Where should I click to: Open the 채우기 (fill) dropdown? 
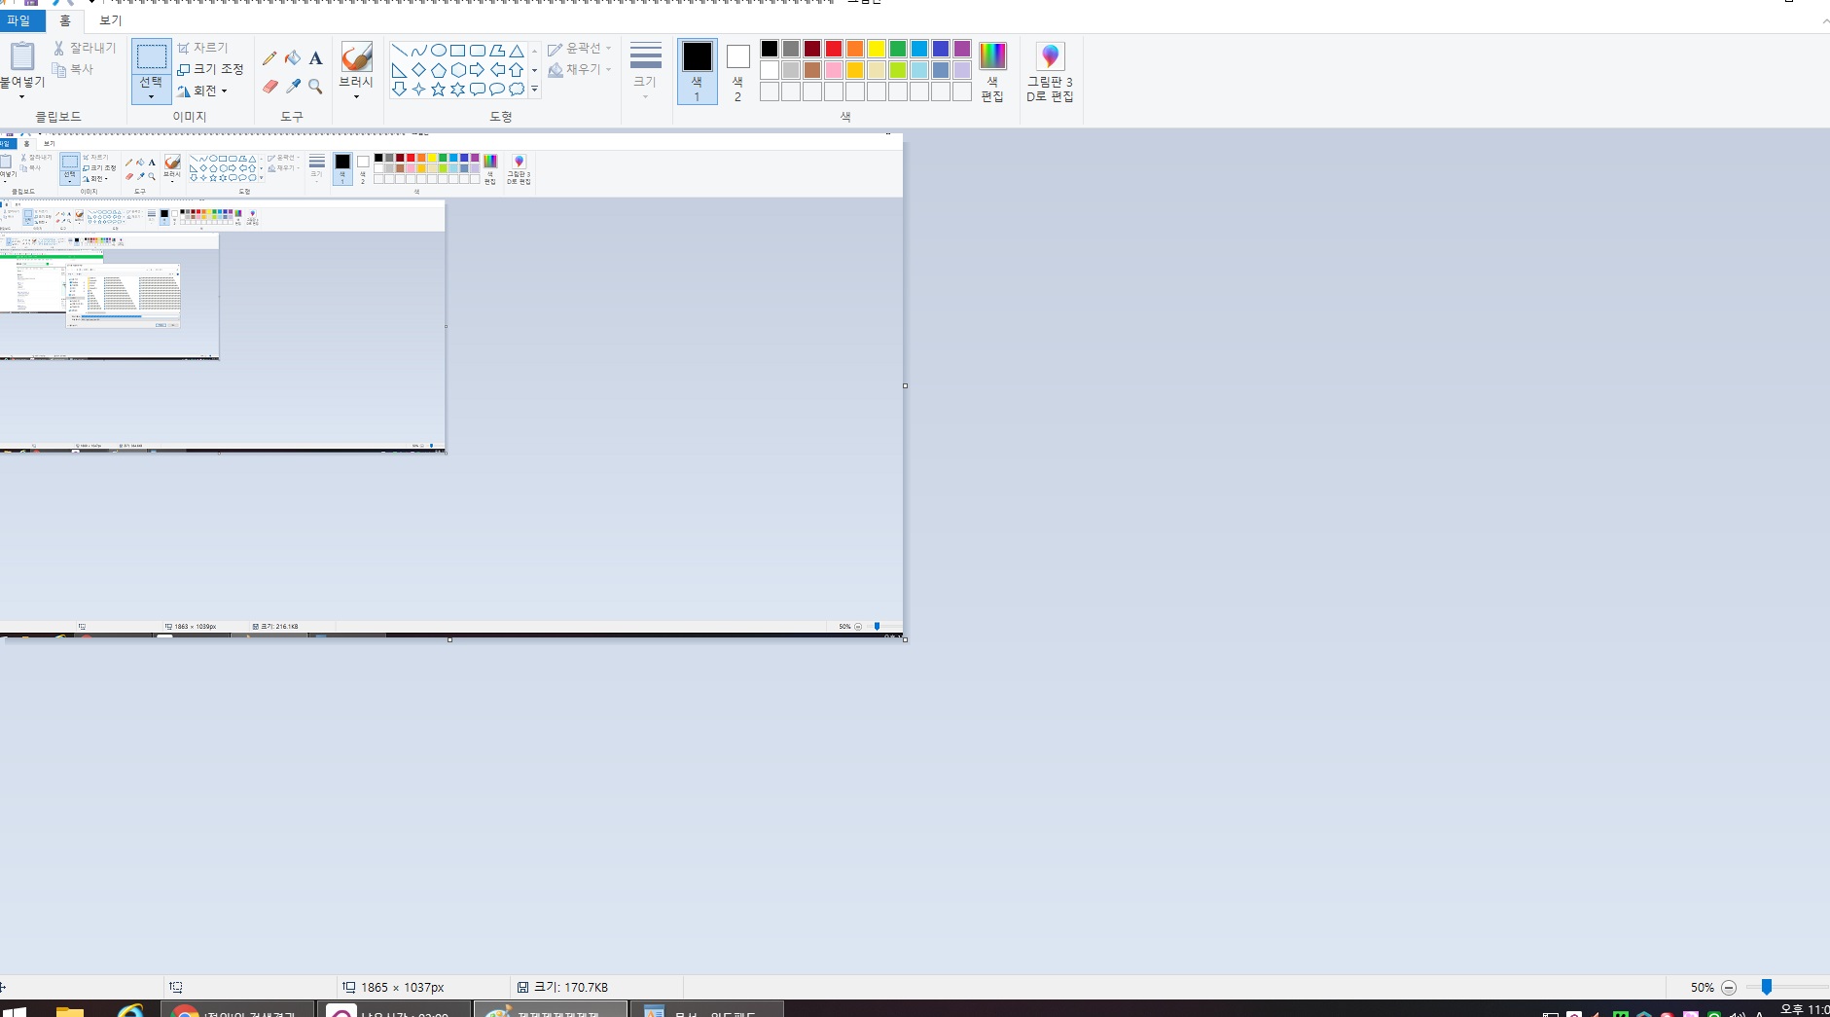(x=580, y=69)
